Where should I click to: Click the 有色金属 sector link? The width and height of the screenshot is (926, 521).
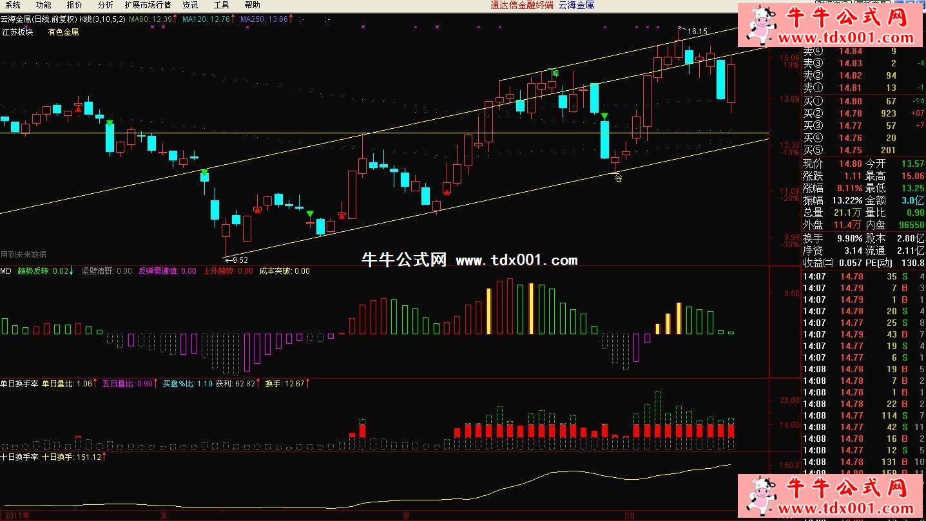coord(63,32)
